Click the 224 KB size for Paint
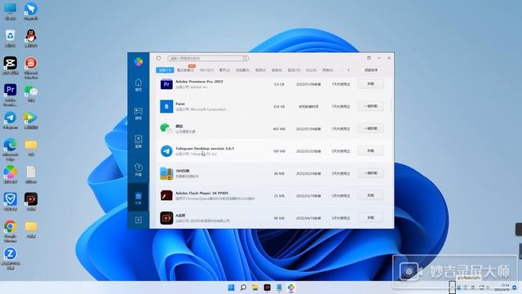This screenshot has height=294, width=522. 279,107
